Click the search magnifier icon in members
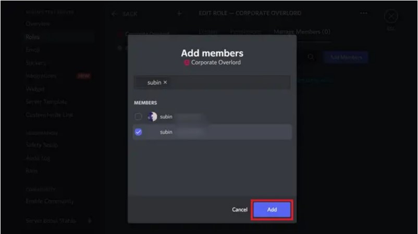Image resolution: width=418 pixels, height=234 pixels. coord(311,57)
